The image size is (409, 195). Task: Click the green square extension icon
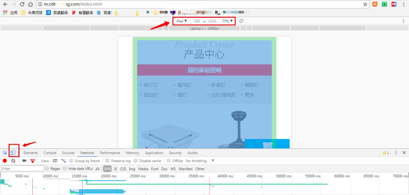click(385, 4)
